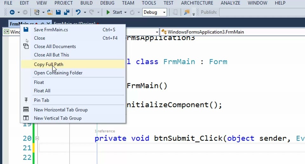Click the green Start debugging arrow
The height and width of the screenshot is (164, 305).
(x=108, y=12)
